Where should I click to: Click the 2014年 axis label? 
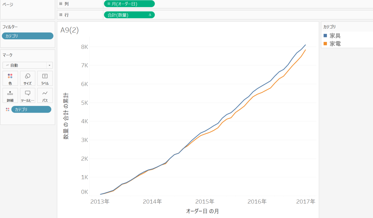click(152, 201)
